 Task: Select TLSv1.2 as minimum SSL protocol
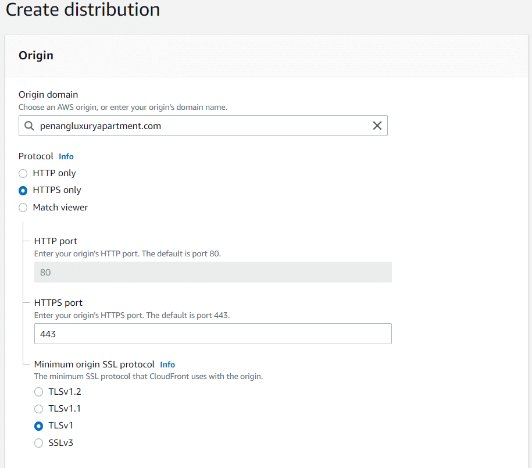coord(39,392)
